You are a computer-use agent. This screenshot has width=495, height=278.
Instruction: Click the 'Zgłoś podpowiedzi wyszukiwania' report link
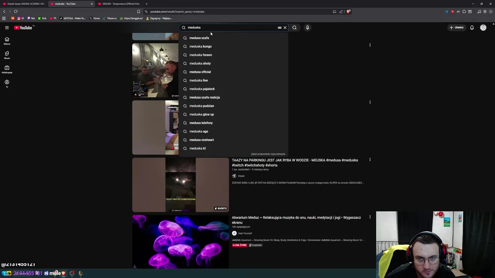[x=268, y=154]
